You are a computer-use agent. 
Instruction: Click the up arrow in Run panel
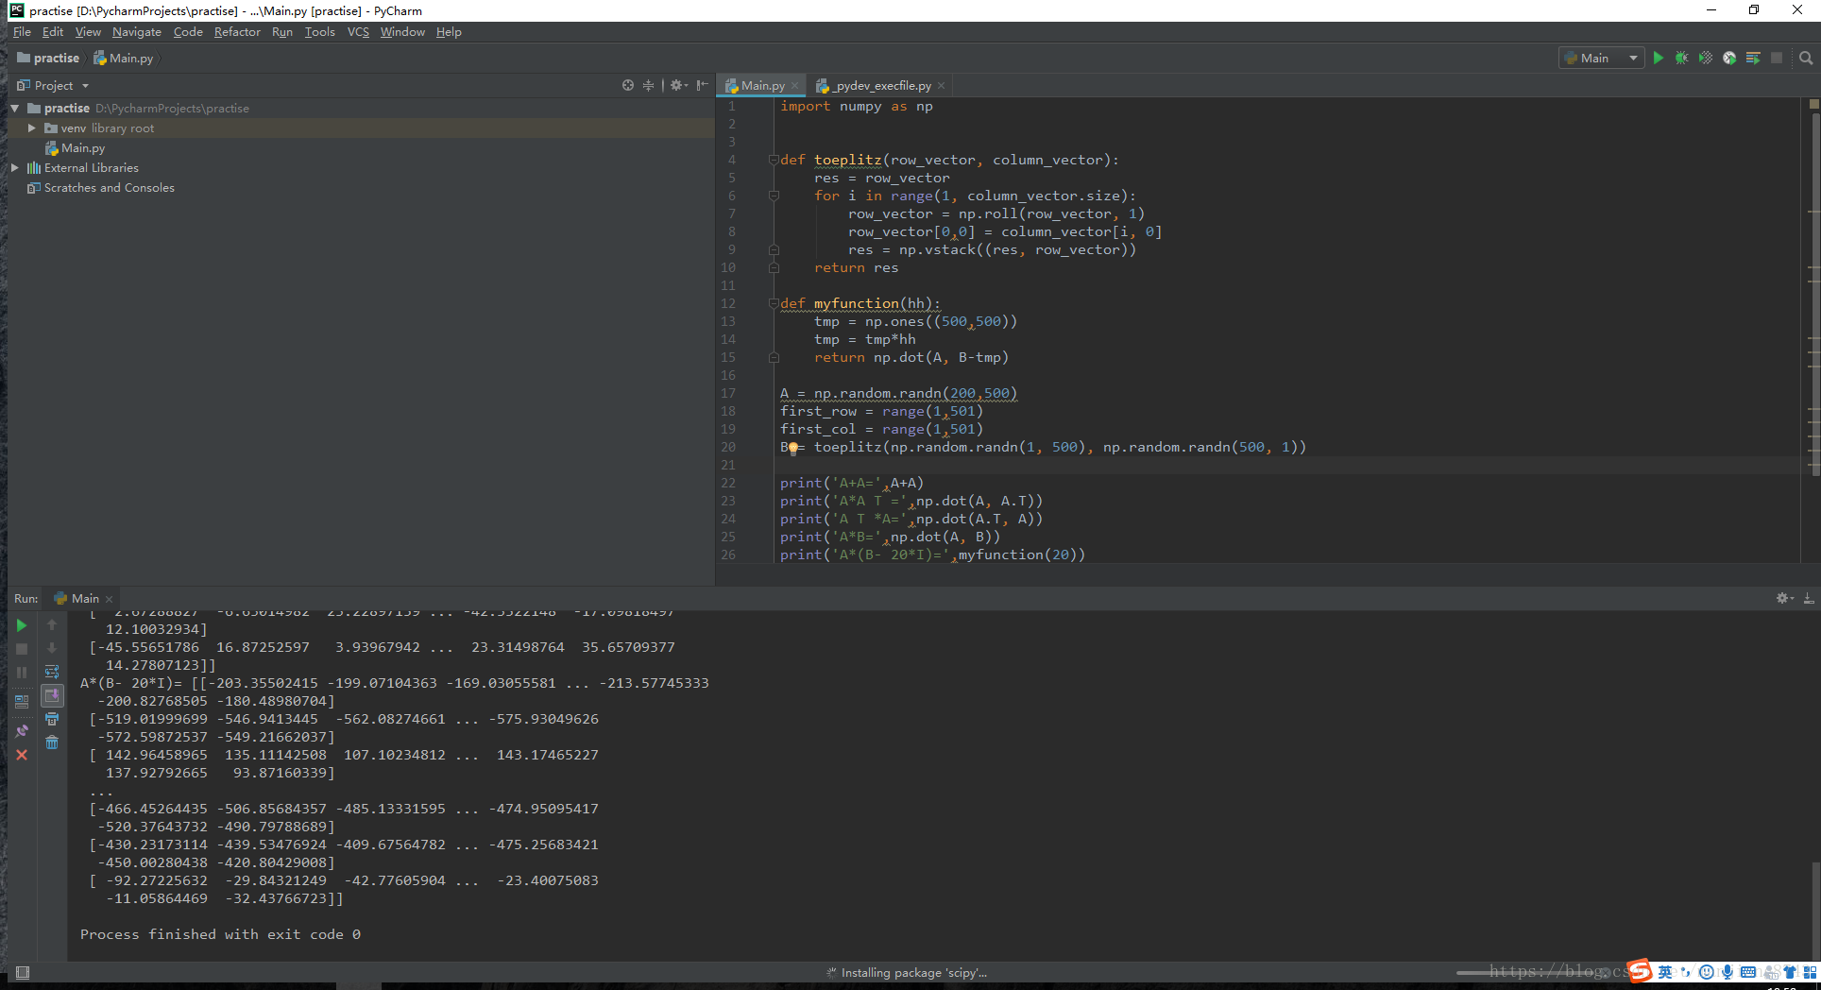coord(52,625)
